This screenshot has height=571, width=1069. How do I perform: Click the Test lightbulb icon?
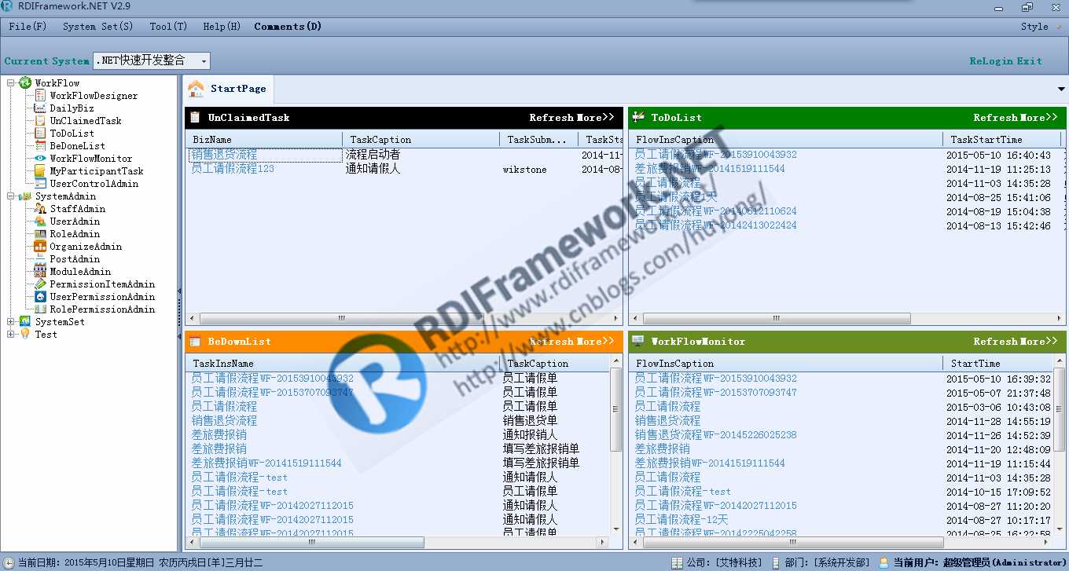(x=25, y=335)
